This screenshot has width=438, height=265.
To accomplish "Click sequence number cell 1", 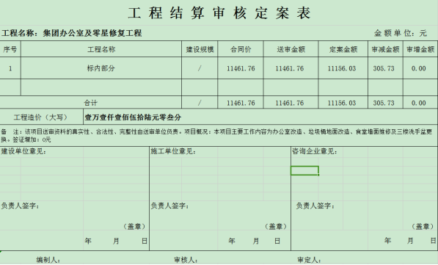I will coord(10,68).
